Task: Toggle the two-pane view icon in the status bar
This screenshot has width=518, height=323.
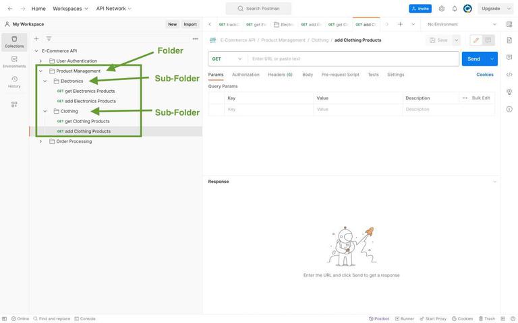Action: 502,319
